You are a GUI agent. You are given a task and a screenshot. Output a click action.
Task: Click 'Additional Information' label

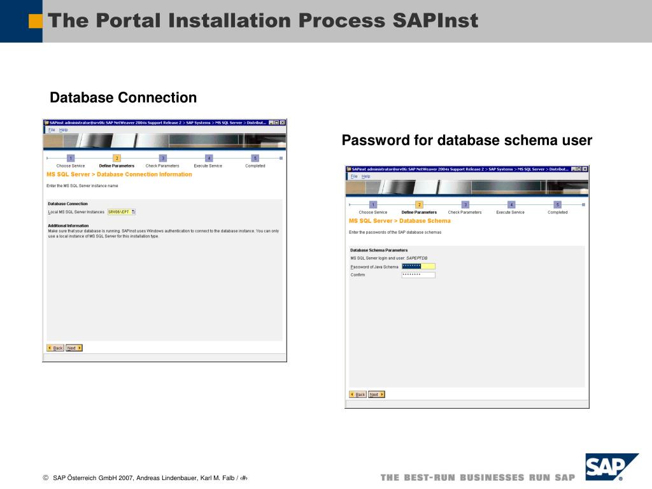[x=68, y=226]
